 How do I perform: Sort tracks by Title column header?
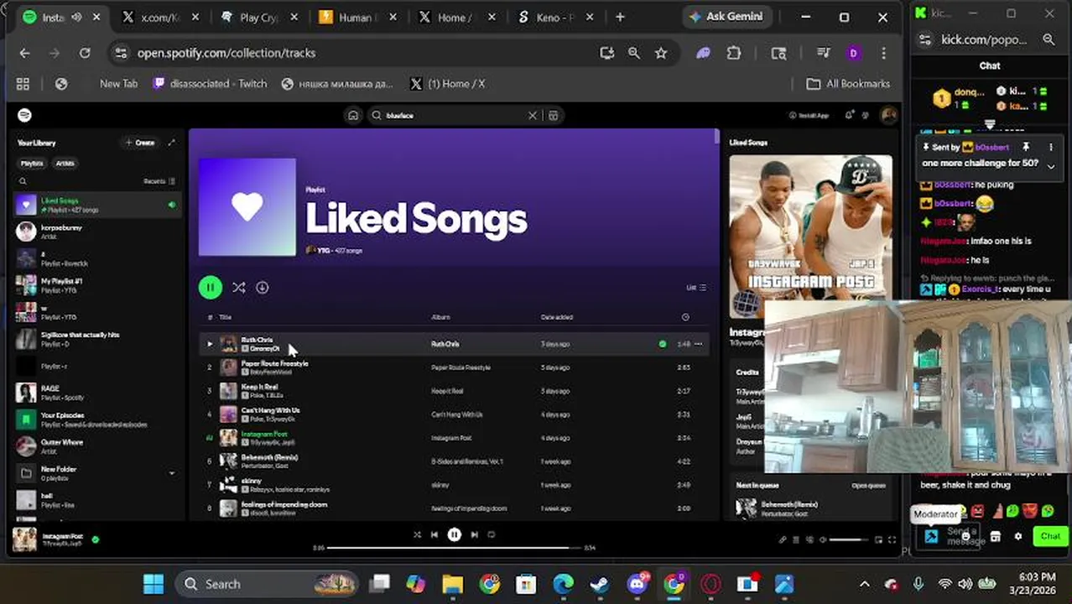coord(226,317)
